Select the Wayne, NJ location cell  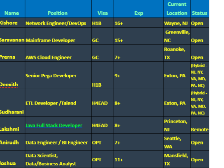[x=177, y=22]
